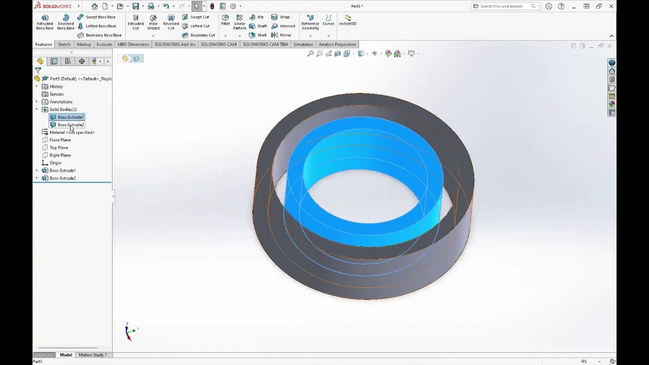649x365 pixels.
Task: Open the Curves tool
Action: coord(329,20)
